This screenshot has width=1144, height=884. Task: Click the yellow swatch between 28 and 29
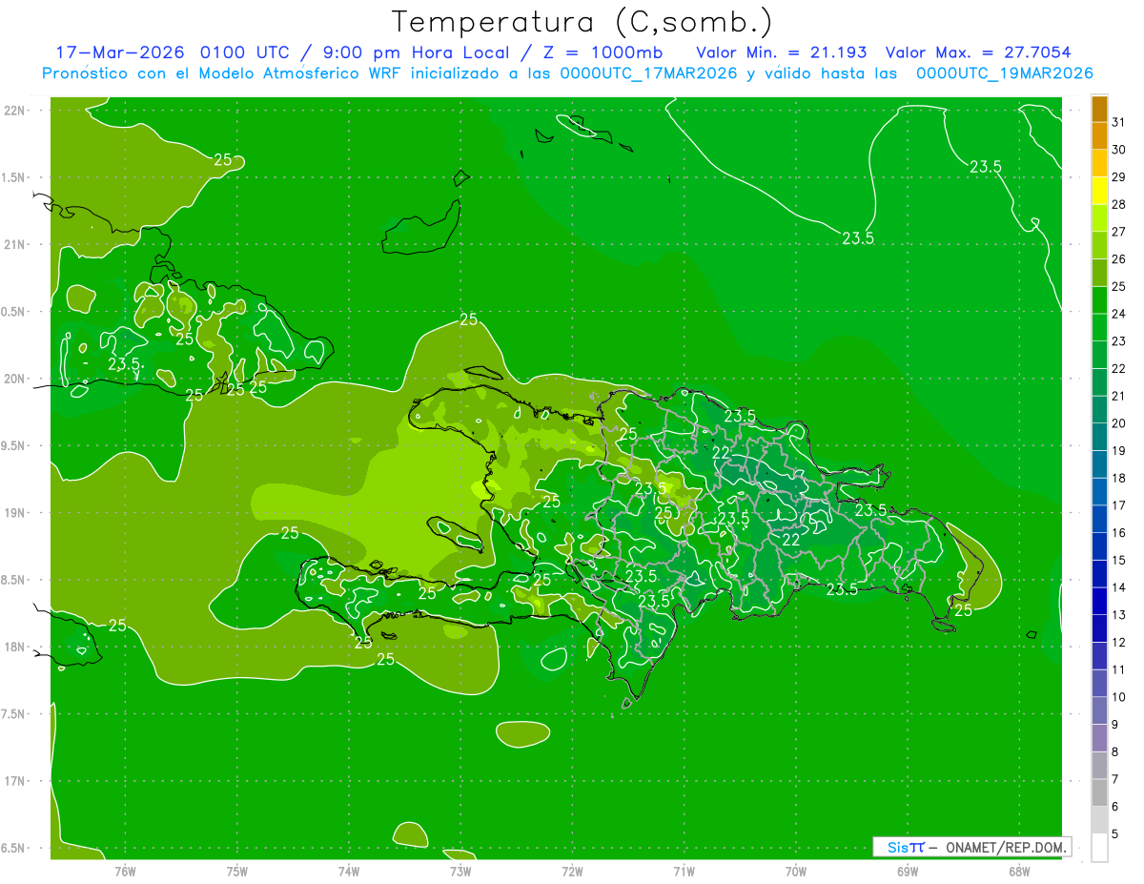[1099, 192]
